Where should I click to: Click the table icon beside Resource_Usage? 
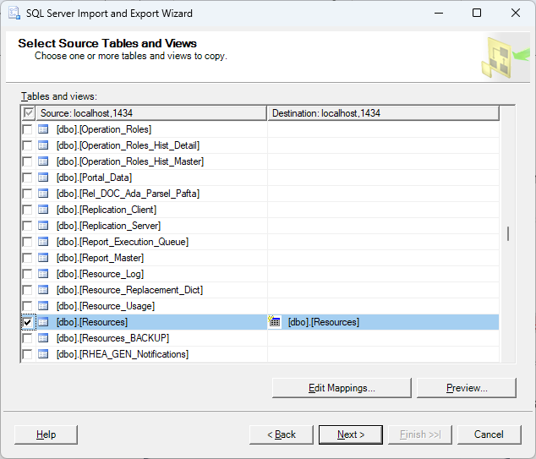pos(43,306)
